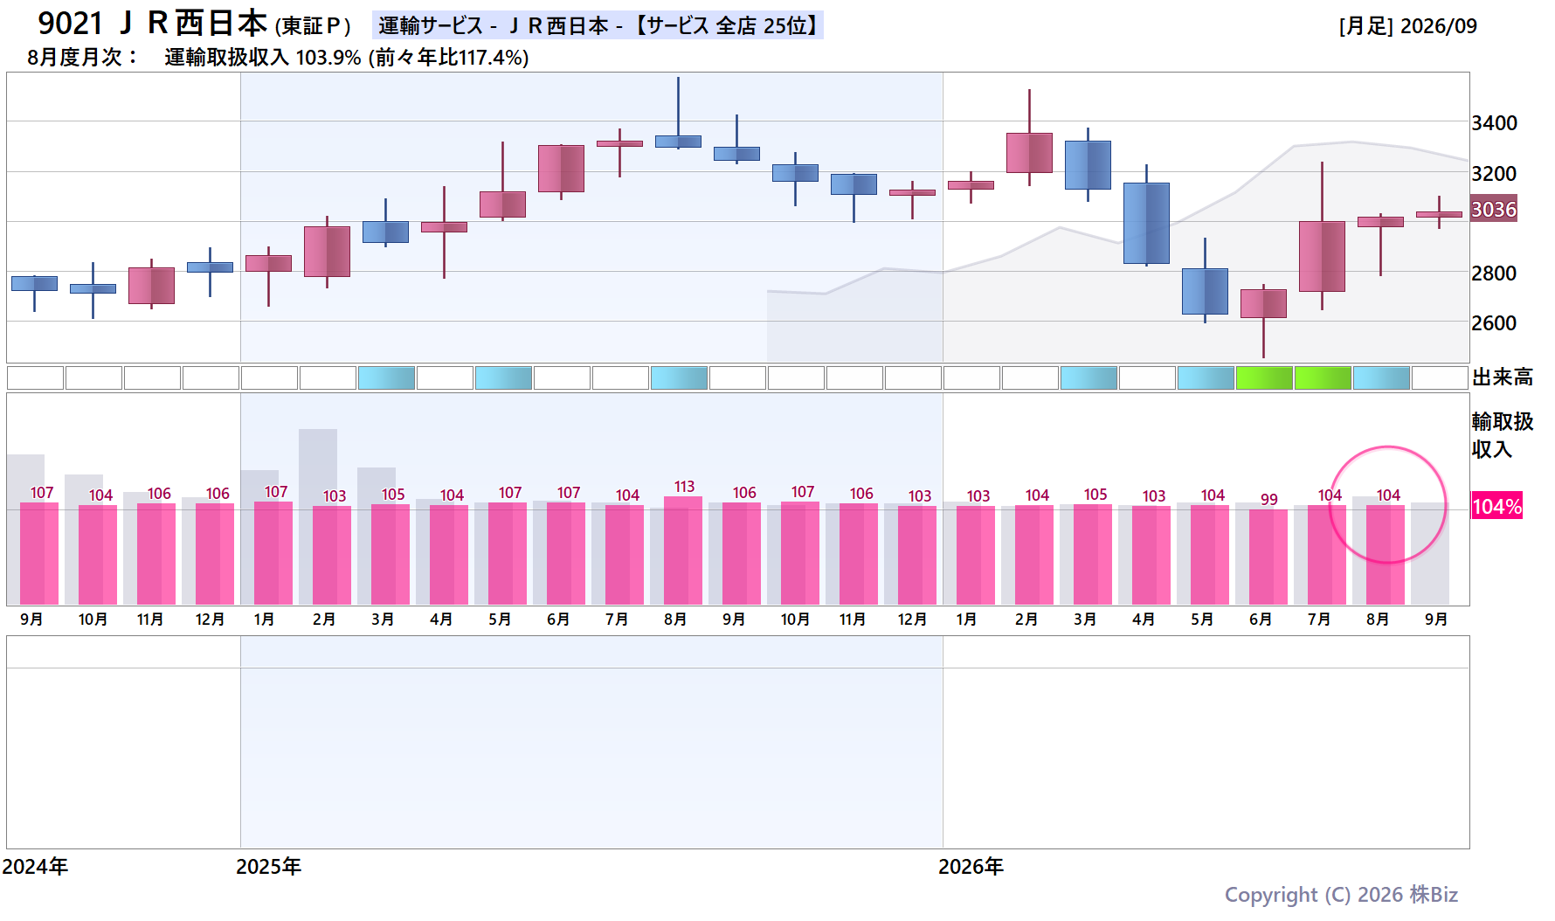Click the 2025年 year label
The image size is (1555, 921).
[269, 867]
